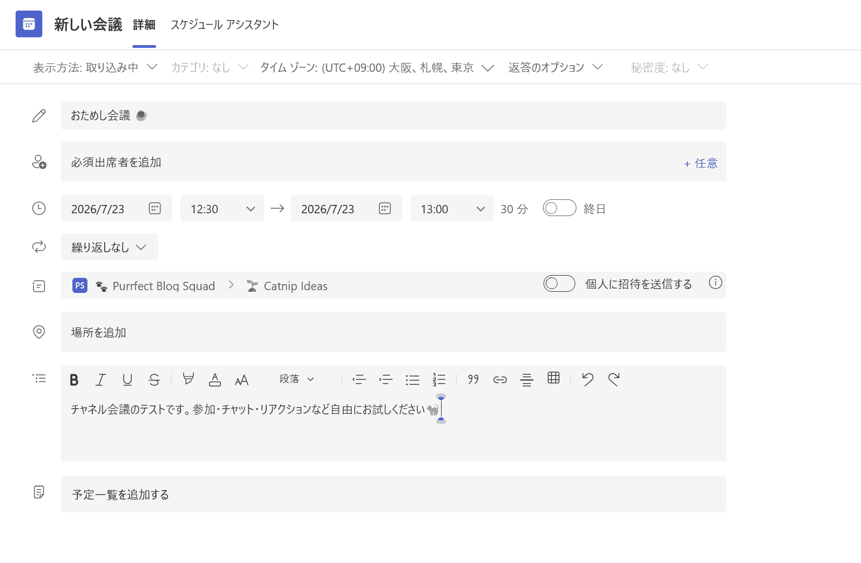Insert a hyperlink
Viewport: 861px width, 563px height.
[x=500, y=380]
